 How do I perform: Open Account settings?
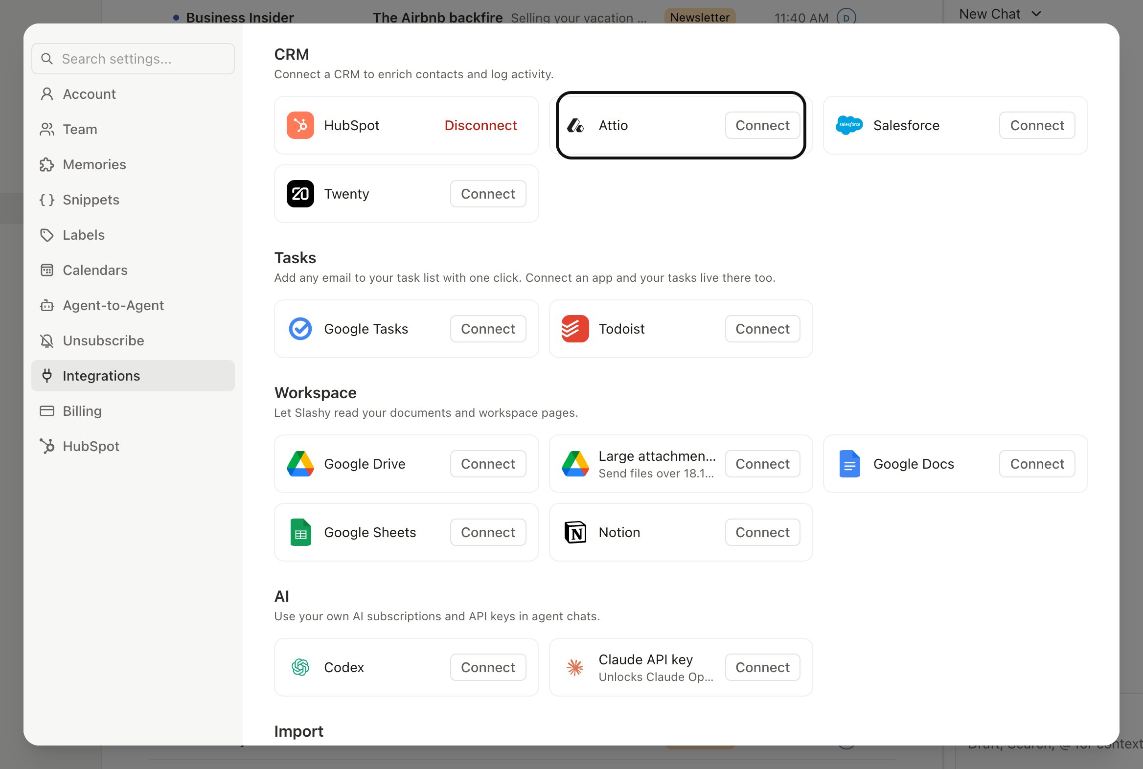tap(133, 94)
